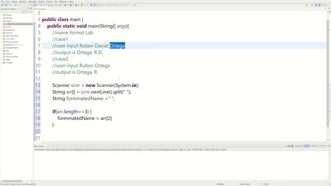Viewport: 331px width, 186px height.
Task: Open the Run menu
Action: point(56,2)
